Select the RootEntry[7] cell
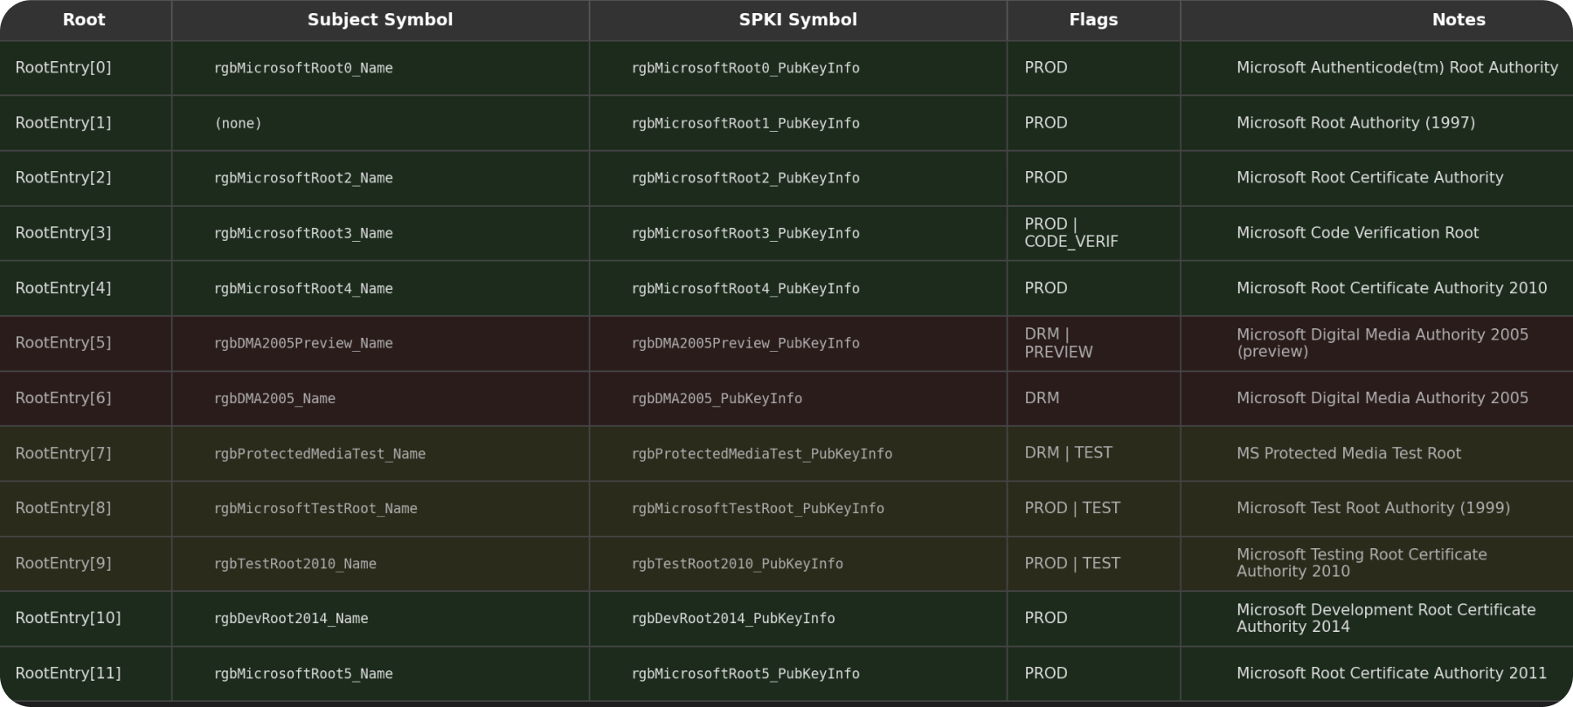The width and height of the screenshot is (1573, 707). click(85, 453)
